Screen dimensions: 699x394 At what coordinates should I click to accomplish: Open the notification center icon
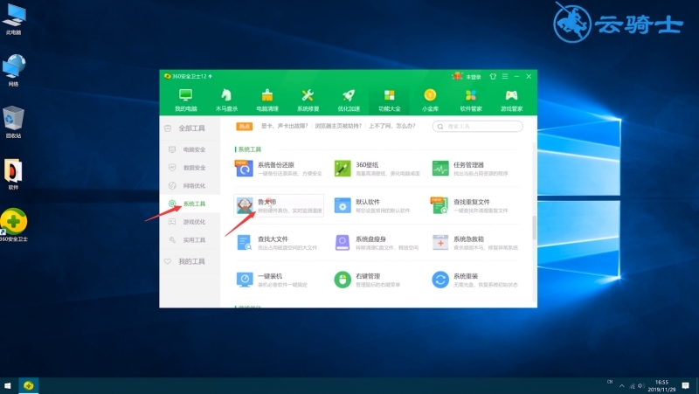(685, 385)
